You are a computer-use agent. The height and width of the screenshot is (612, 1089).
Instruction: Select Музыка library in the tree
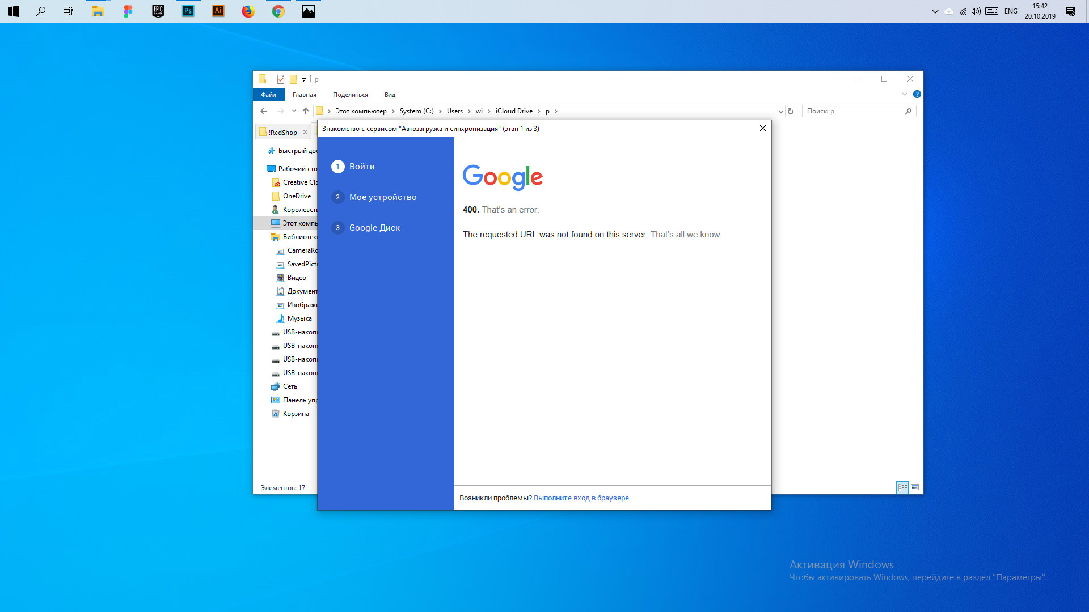[294, 318]
